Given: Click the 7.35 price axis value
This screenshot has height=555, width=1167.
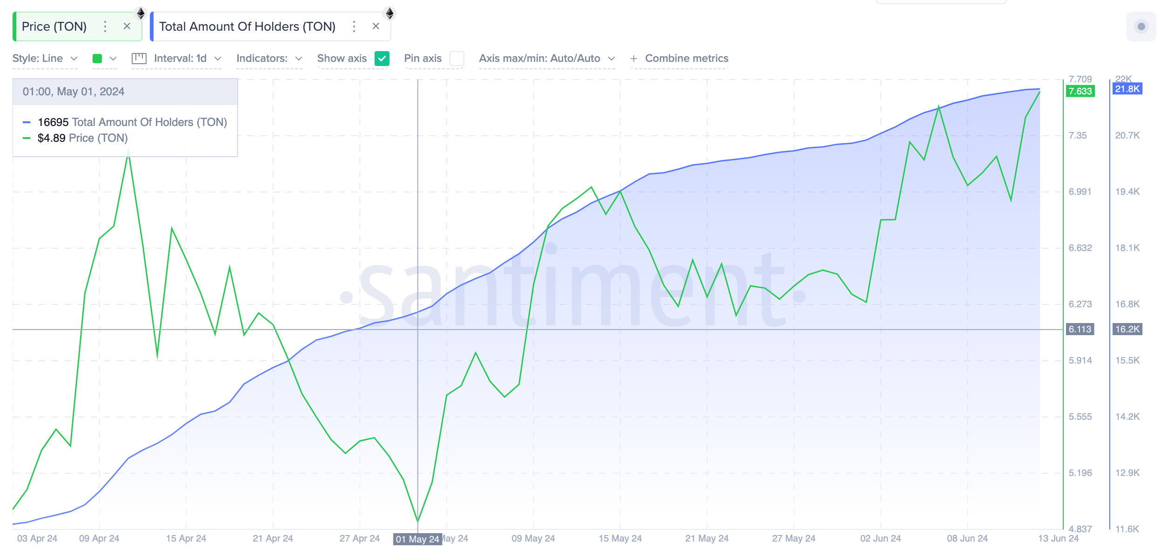Looking at the screenshot, I should pyautogui.click(x=1078, y=135).
